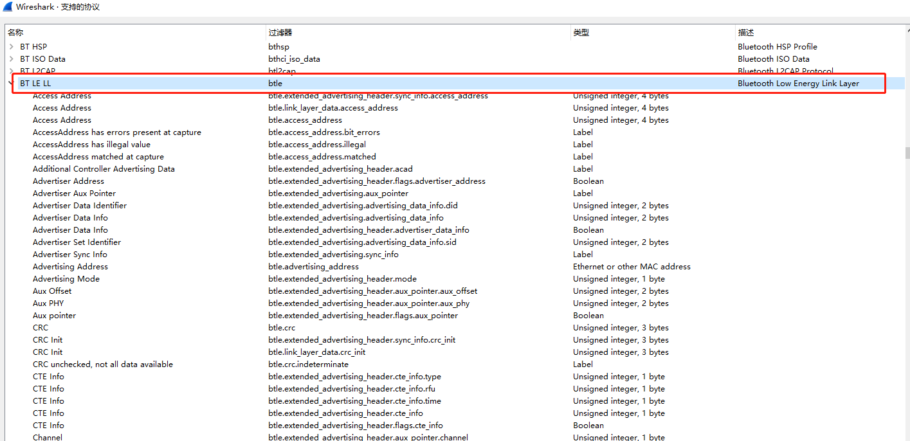Select the Advertiser Sync Info row
The width and height of the screenshot is (910, 441).
click(x=70, y=255)
